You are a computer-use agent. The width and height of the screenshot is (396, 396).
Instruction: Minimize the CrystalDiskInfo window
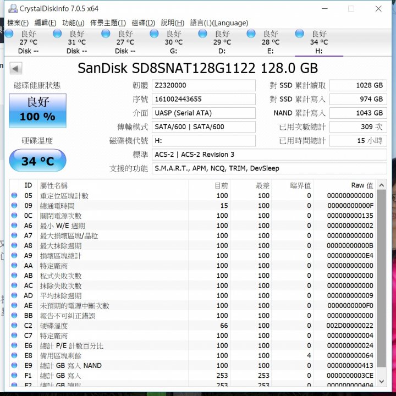[324, 9]
